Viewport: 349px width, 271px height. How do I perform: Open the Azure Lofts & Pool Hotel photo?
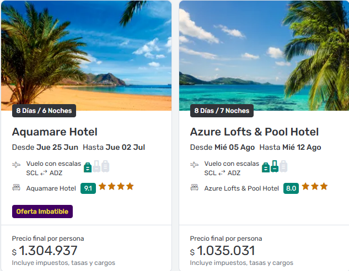[x=264, y=52]
